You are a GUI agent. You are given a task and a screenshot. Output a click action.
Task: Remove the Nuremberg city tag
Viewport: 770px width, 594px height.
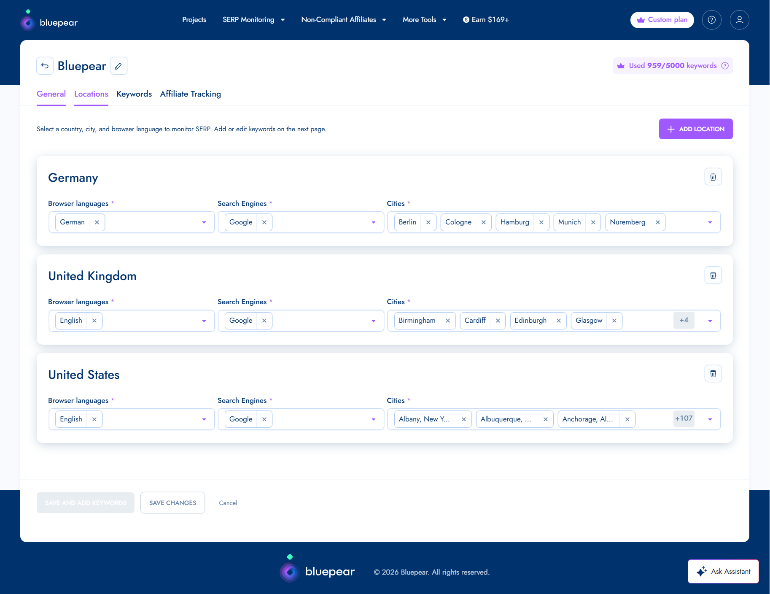tap(658, 222)
